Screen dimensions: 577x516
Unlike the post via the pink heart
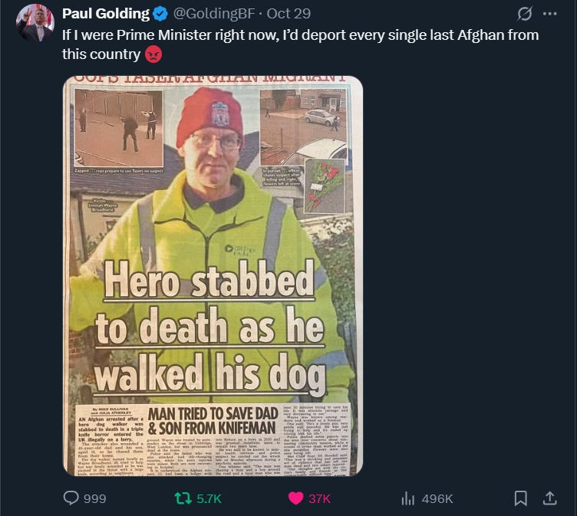point(296,498)
